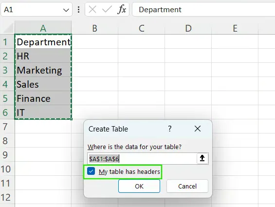Select column B header
This screenshot has width=275, height=207.
tap(95, 28)
